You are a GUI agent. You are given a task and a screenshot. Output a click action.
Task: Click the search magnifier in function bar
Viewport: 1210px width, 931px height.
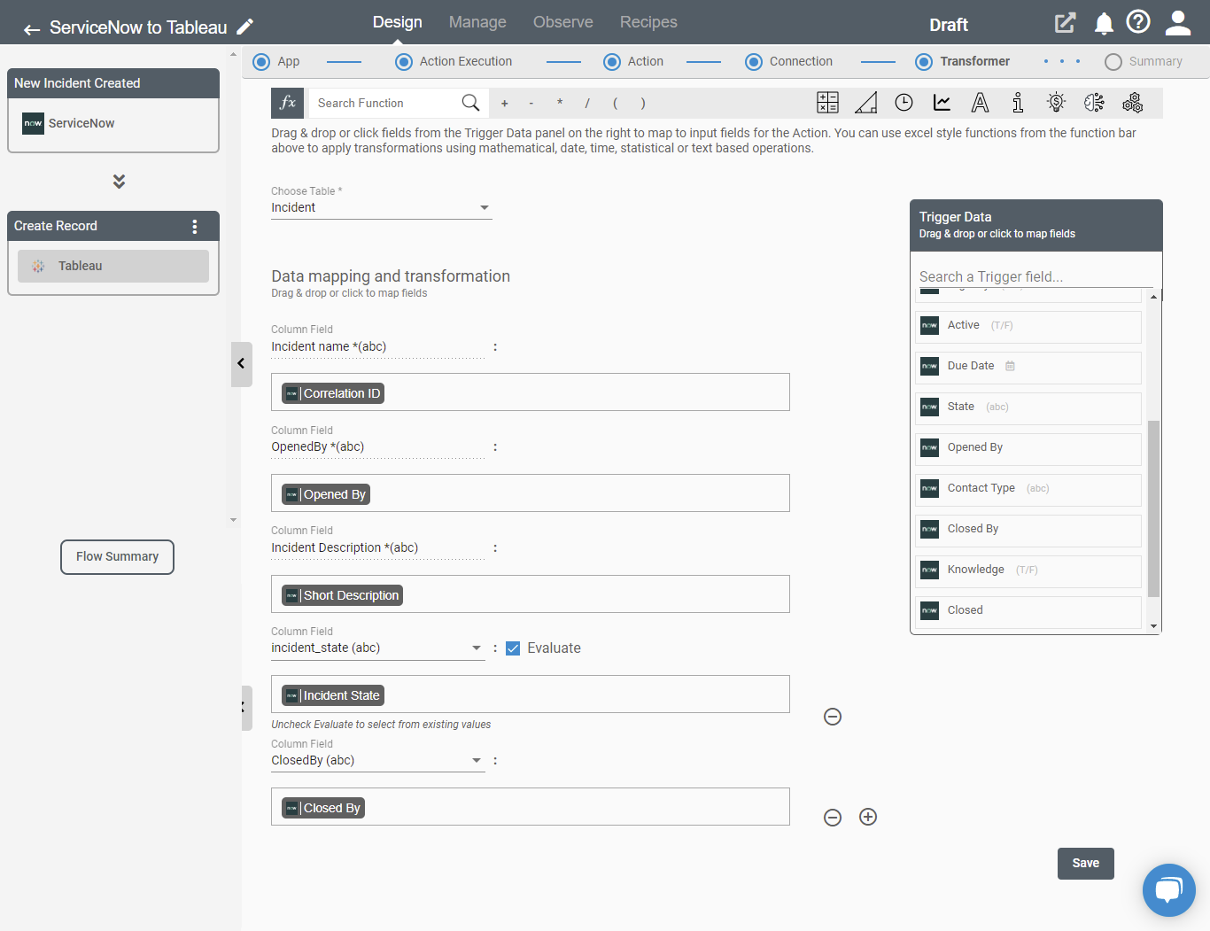470,103
